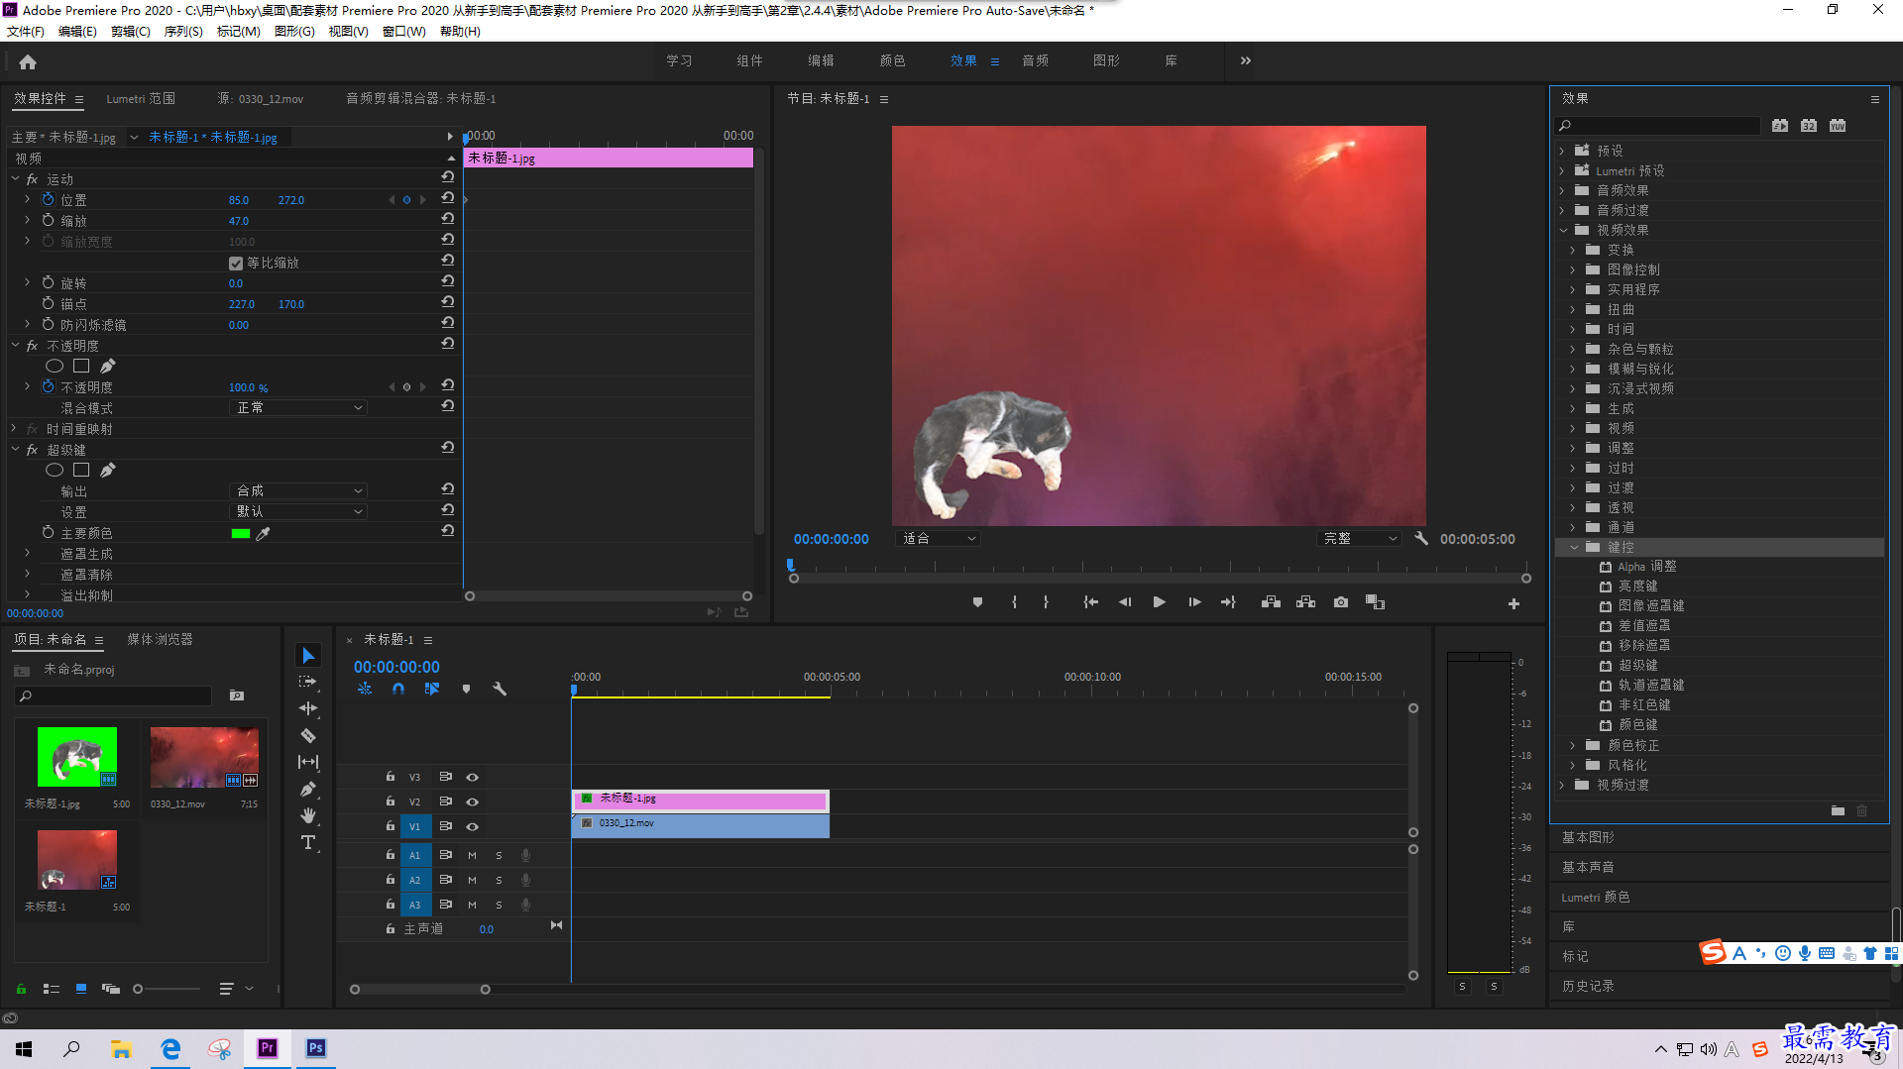Click the Lift button in the program monitor
Image resolution: width=1903 pixels, height=1069 pixels.
(x=1271, y=602)
